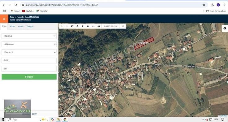Reload the page in browser
Screen dimensions: 228x122
click(16, 5)
